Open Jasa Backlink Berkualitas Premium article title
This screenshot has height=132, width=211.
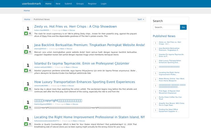point(89,45)
